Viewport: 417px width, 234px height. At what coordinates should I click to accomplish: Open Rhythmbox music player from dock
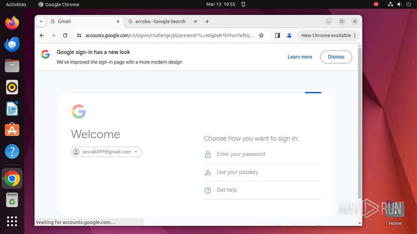point(12,87)
